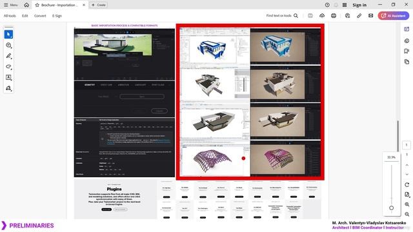Open the All tools panel

pos(10,15)
